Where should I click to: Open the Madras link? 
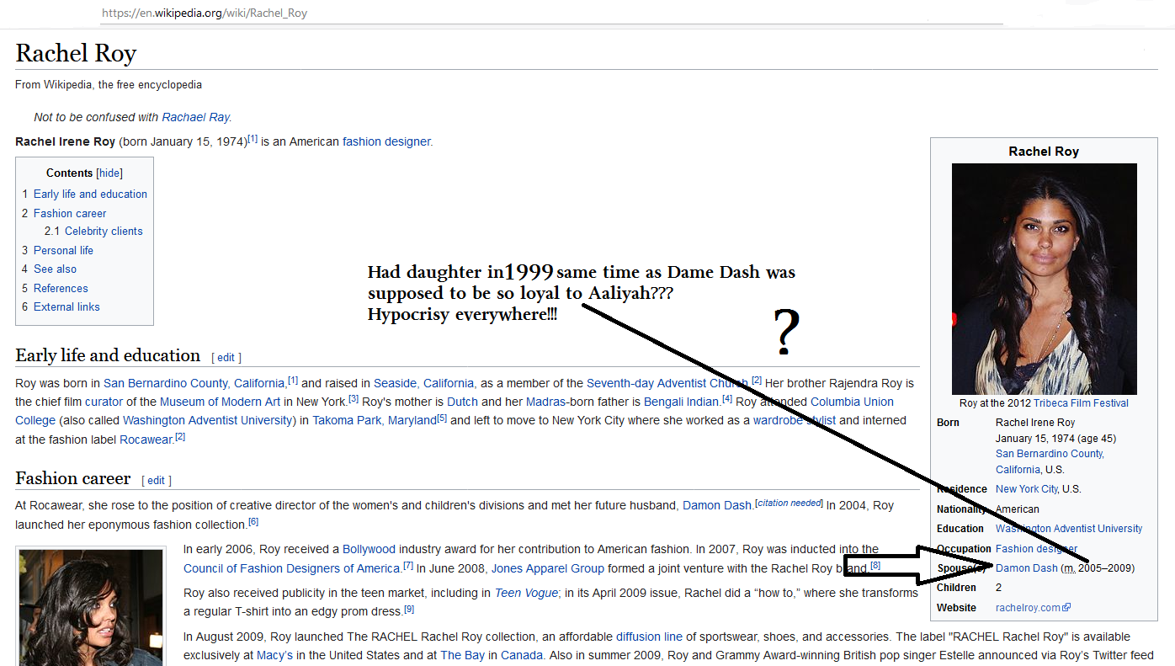click(x=545, y=402)
